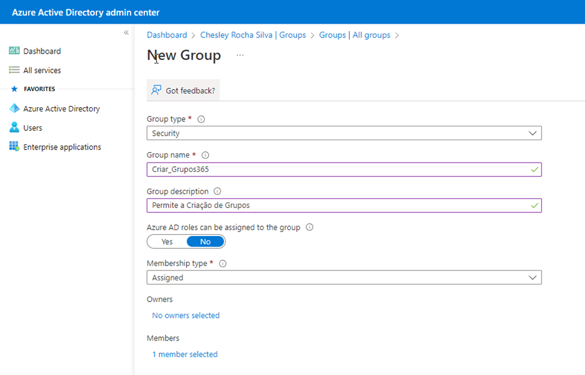
Task: Click info icon beside Group description
Action: [217, 191]
